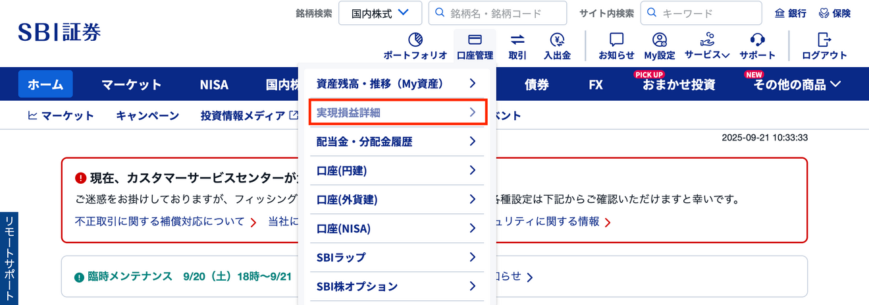The width and height of the screenshot is (869, 305).
Task: Switch to the 債券 tab
Action: click(537, 84)
